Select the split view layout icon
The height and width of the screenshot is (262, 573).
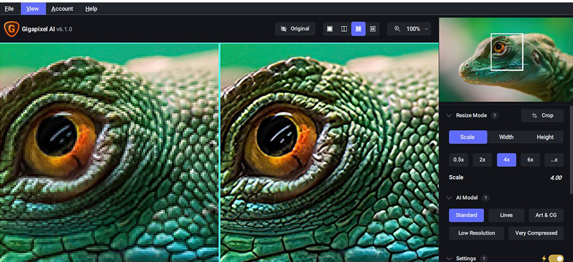click(x=344, y=29)
